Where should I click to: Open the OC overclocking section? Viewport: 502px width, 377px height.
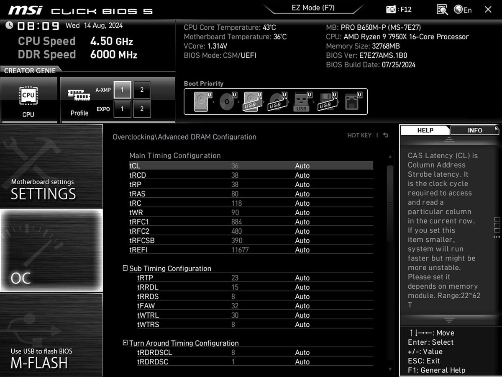click(x=51, y=250)
